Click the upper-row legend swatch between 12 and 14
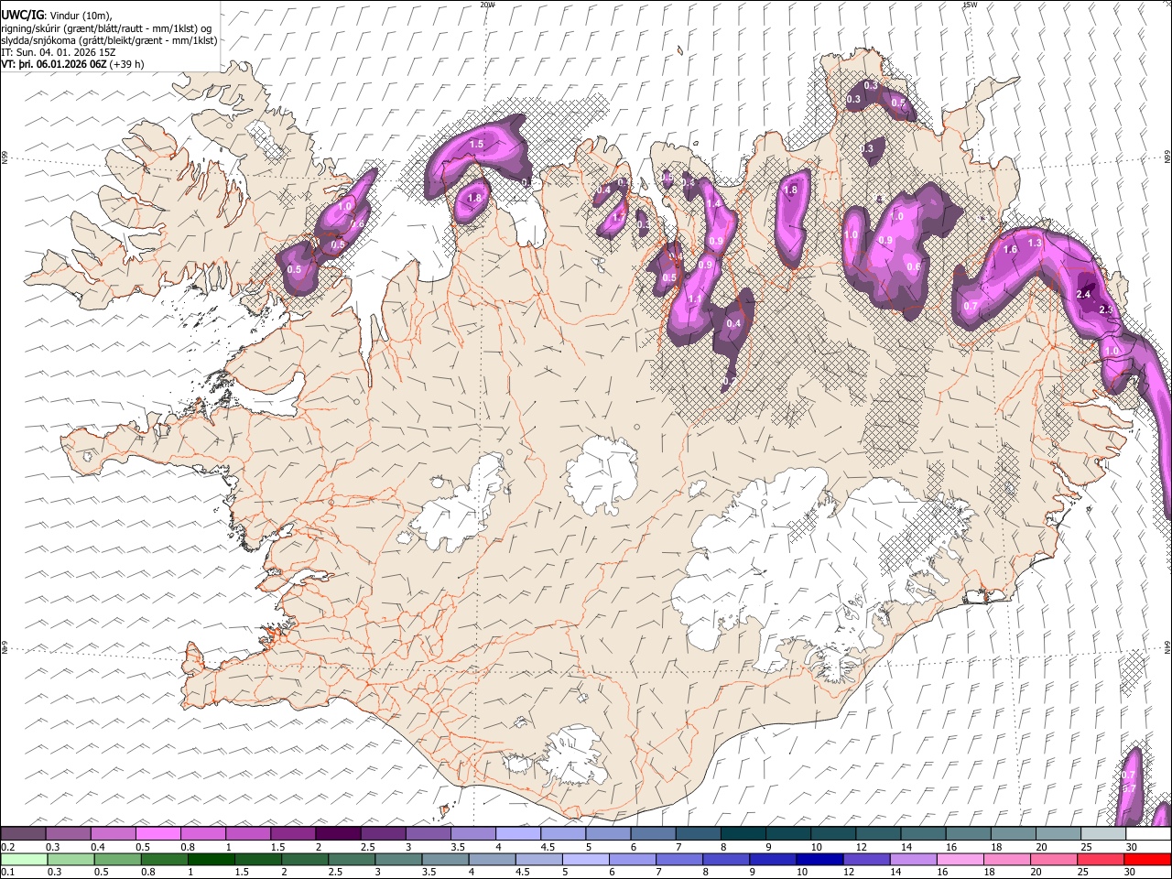 point(878,833)
